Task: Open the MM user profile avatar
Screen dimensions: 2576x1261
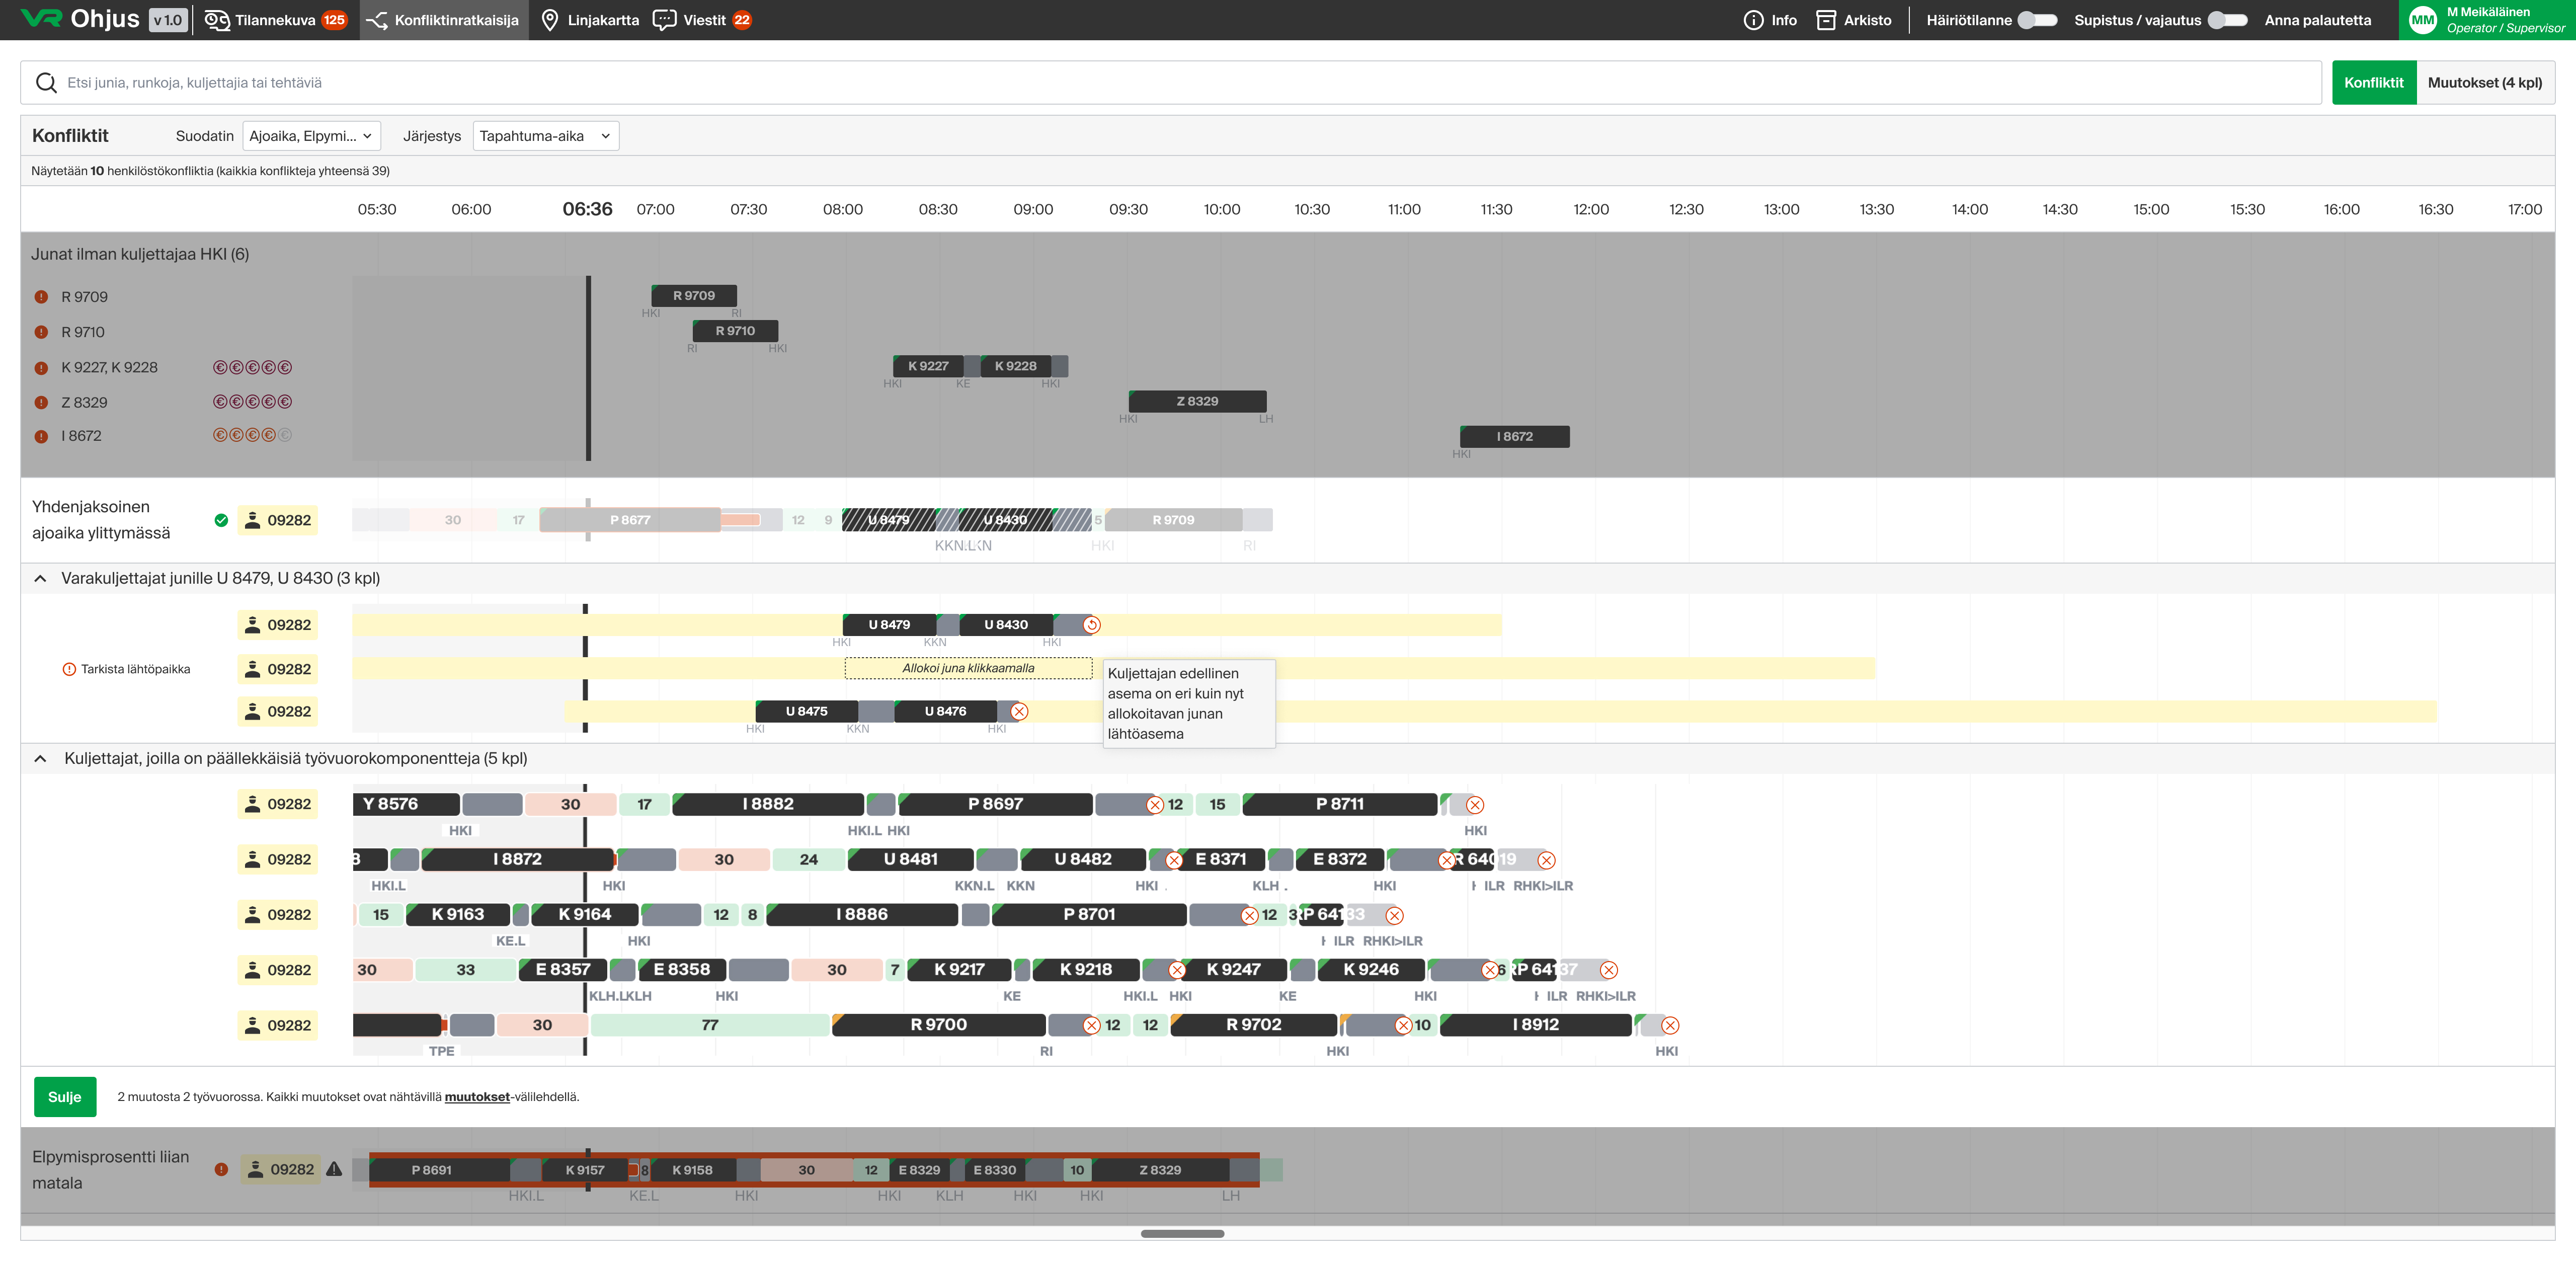Action: [2422, 20]
